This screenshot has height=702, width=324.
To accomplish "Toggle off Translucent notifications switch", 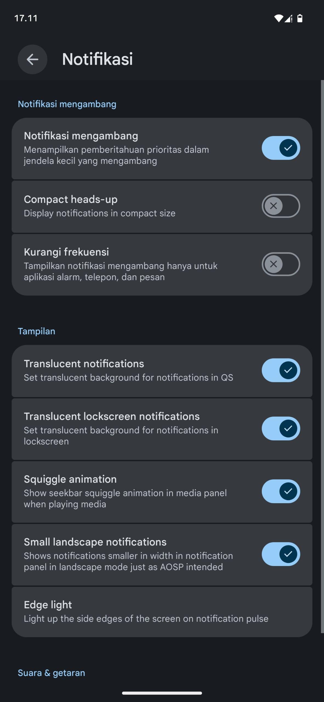I will point(281,370).
